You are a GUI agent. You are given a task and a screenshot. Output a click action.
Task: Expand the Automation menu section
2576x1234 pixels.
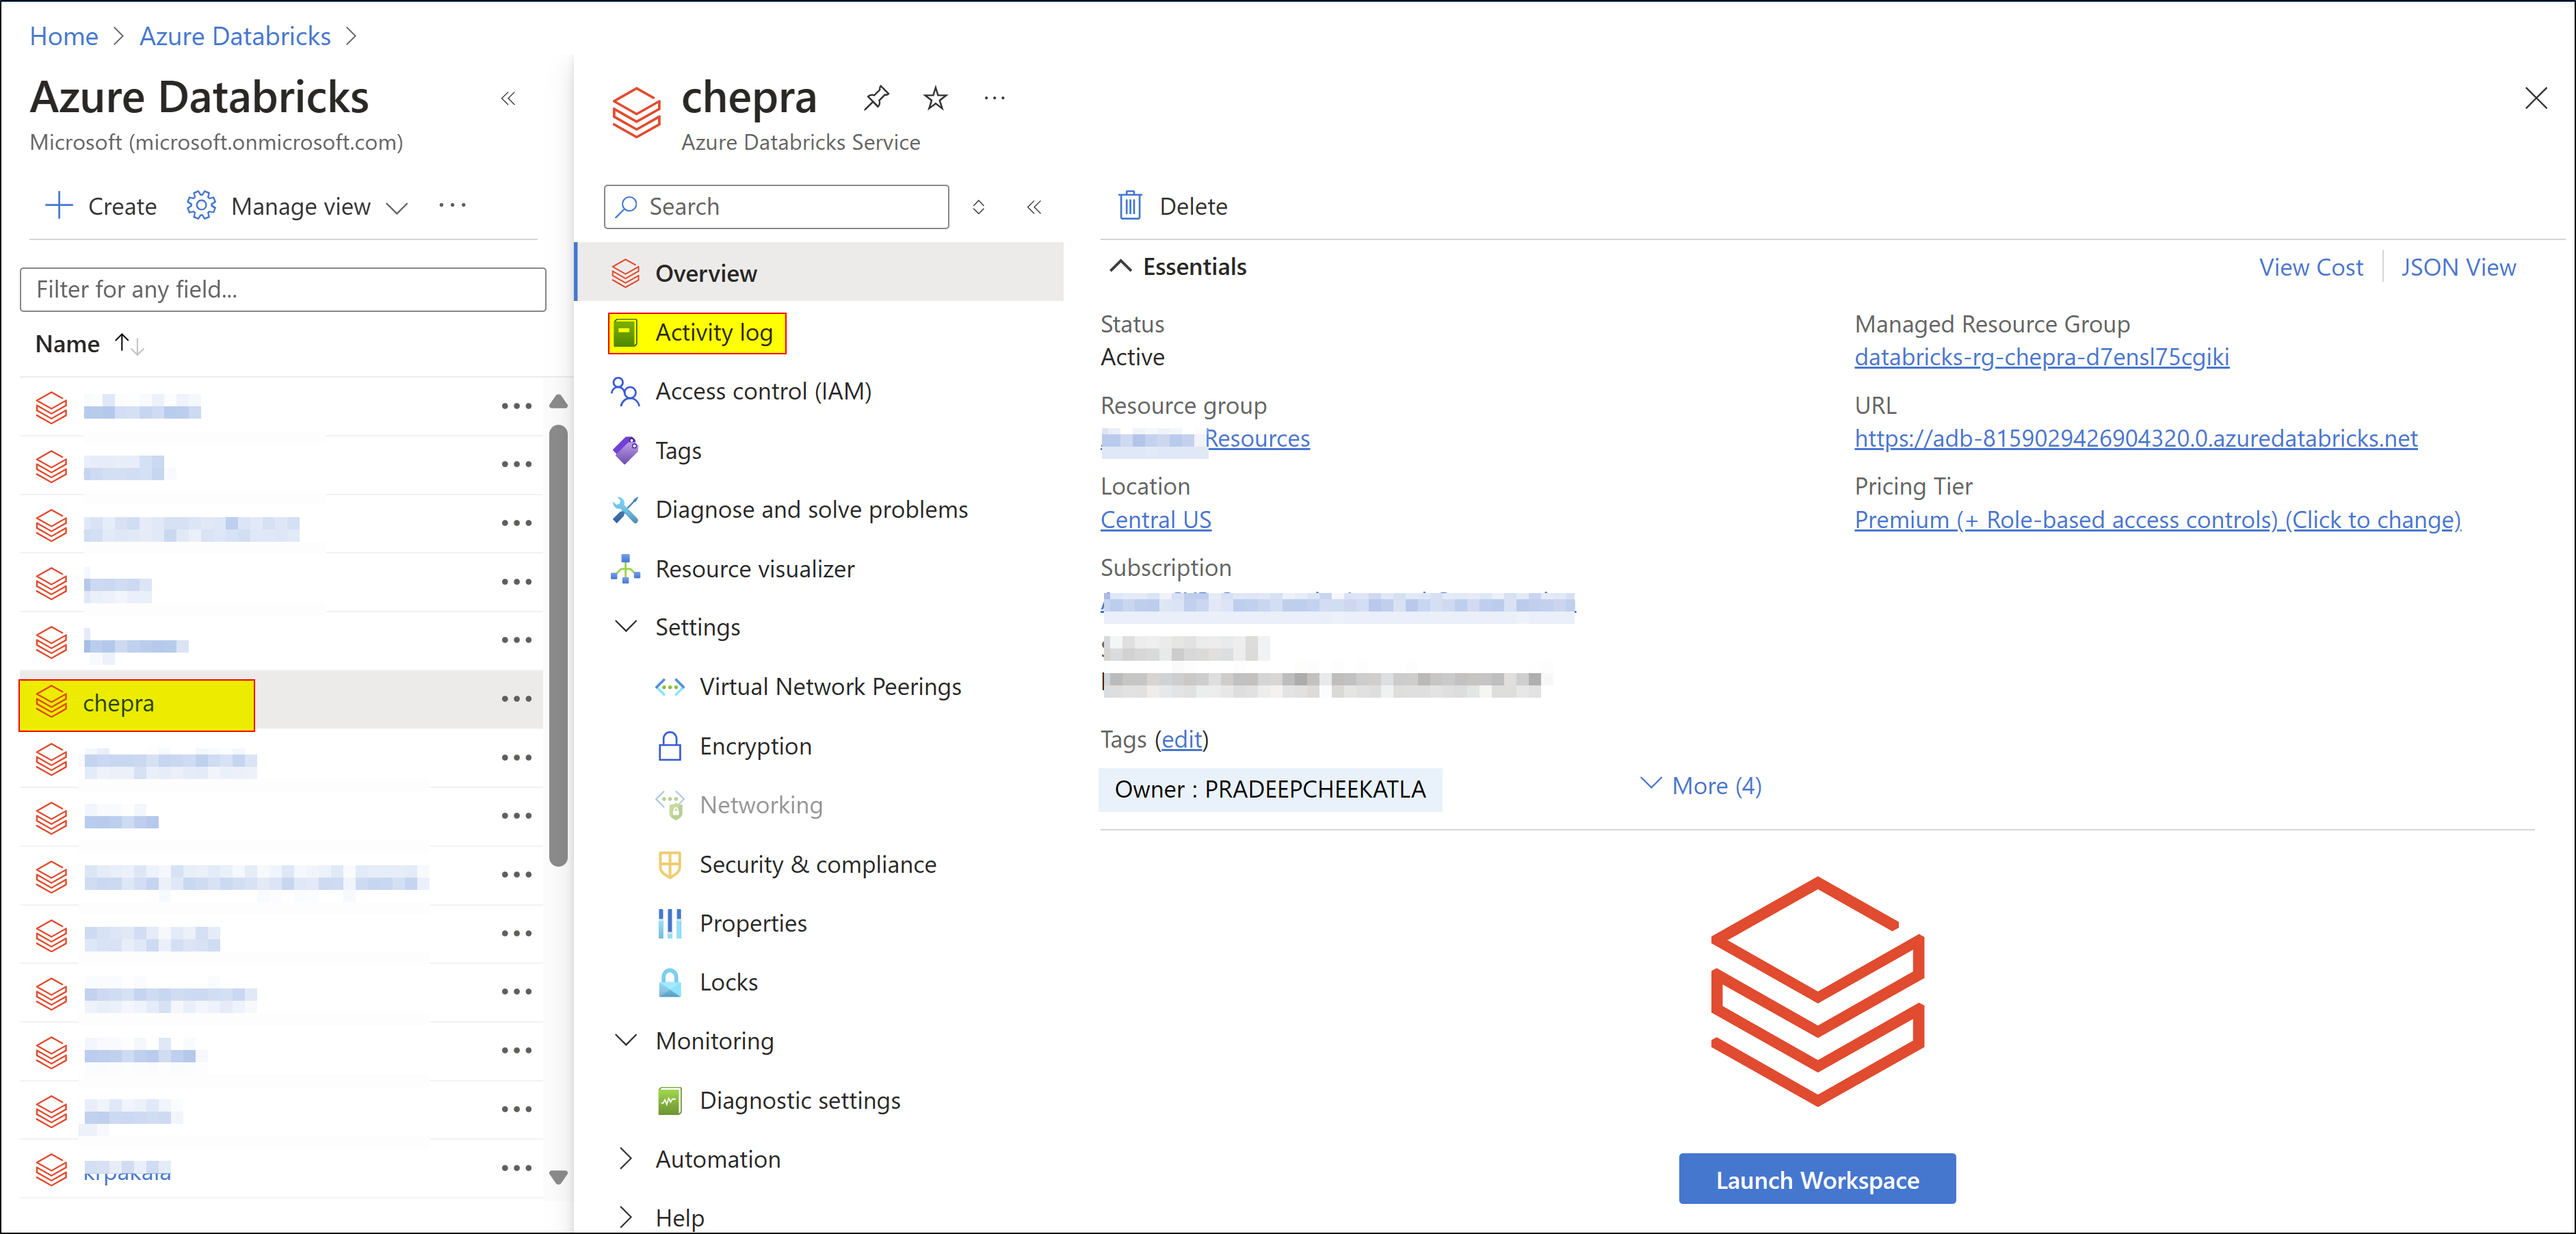pos(626,1159)
